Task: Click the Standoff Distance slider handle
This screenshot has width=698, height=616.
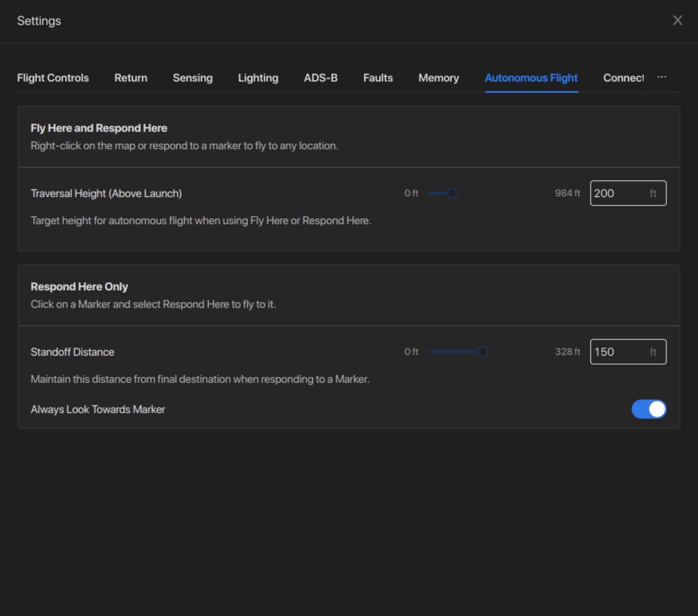Action: pyautogui.click(x=482, y=351)
